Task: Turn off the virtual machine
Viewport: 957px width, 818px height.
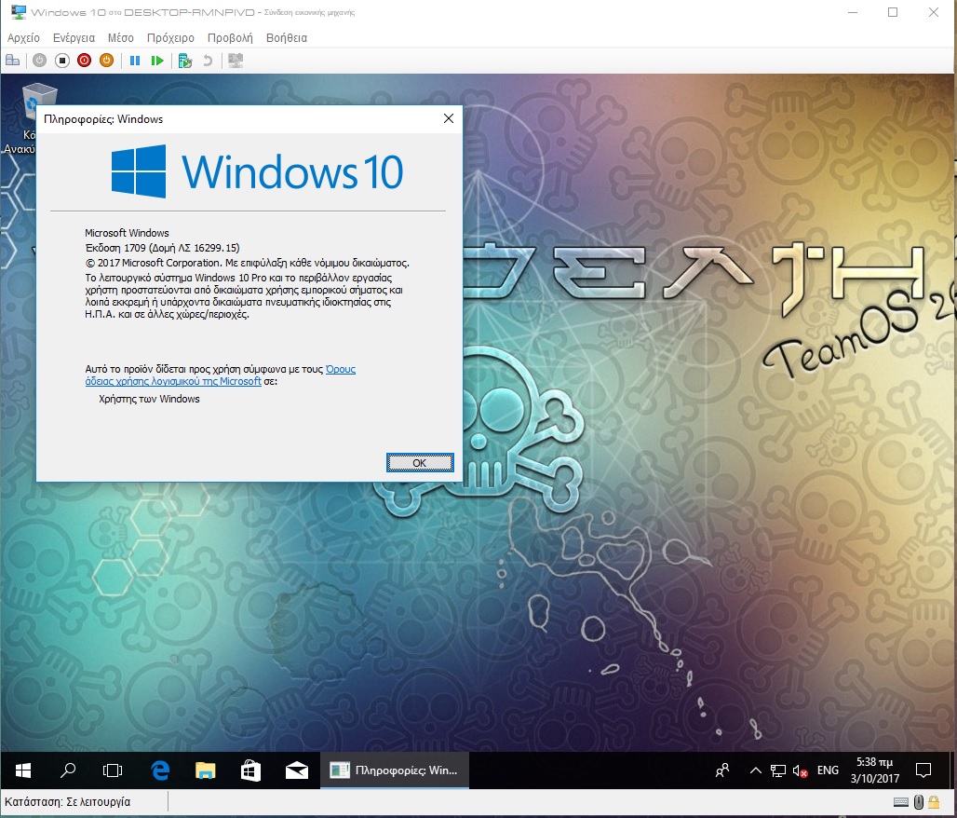Action: point(61,61)
